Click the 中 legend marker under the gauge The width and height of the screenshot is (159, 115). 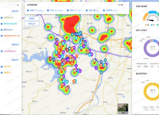coord(151,25)
